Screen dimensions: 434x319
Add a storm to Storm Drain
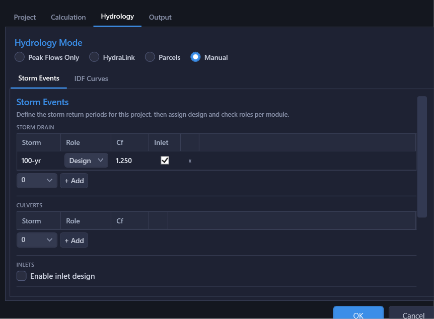74,181
